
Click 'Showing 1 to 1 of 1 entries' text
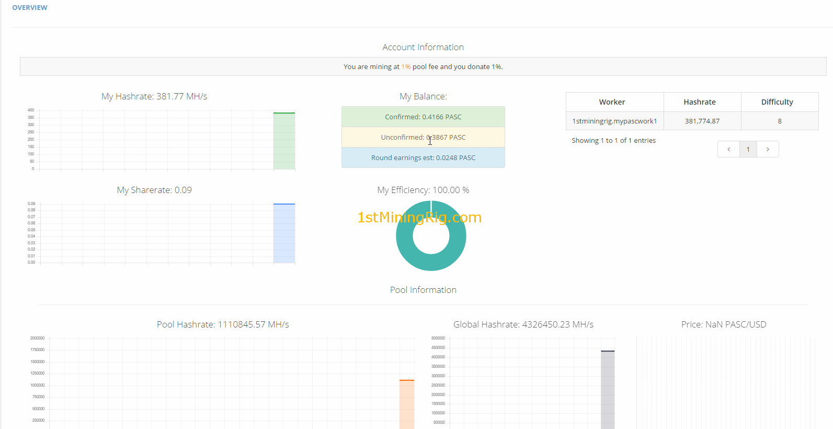coord(613,140)
